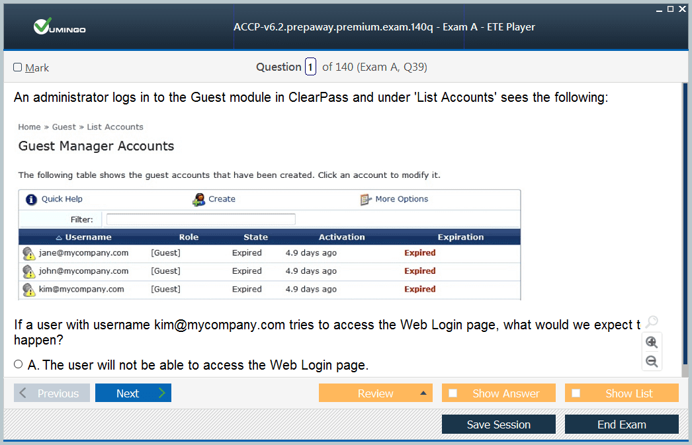Click the Guest breadcrumb link

[64, 127]
